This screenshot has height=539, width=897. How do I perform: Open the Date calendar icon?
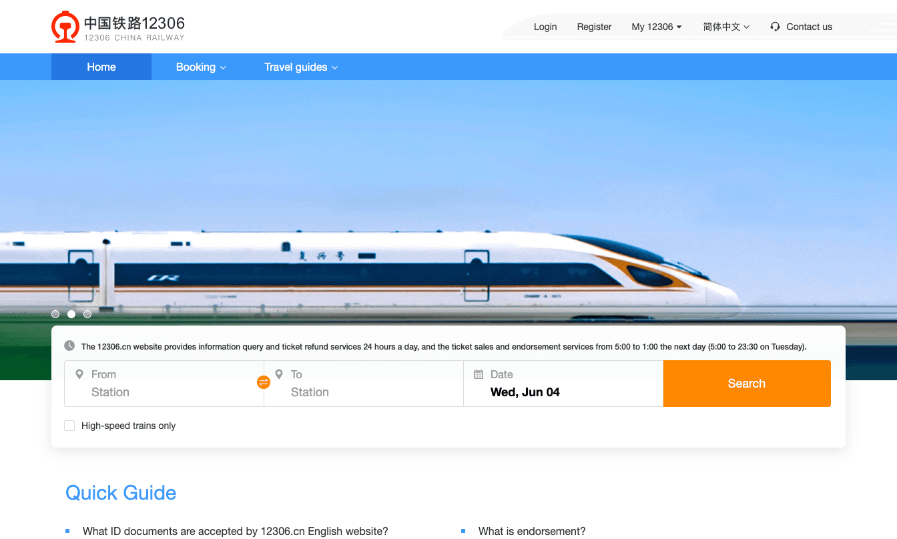pyautogui.click(x=479, y=374)
